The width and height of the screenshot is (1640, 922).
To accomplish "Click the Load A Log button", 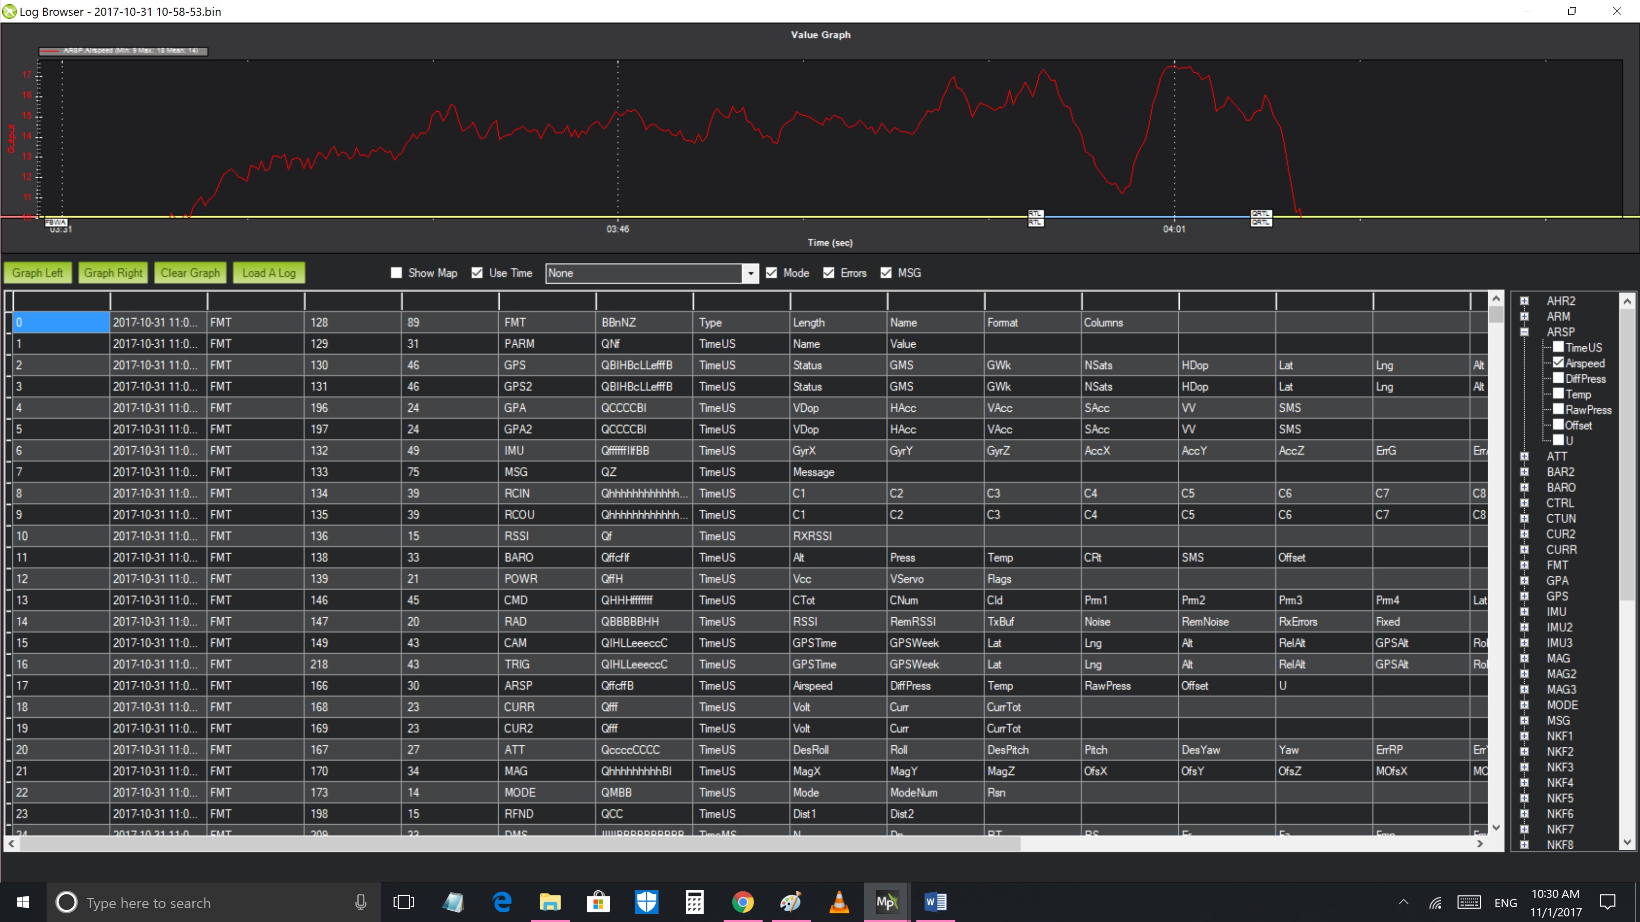I will click(269, 273).
